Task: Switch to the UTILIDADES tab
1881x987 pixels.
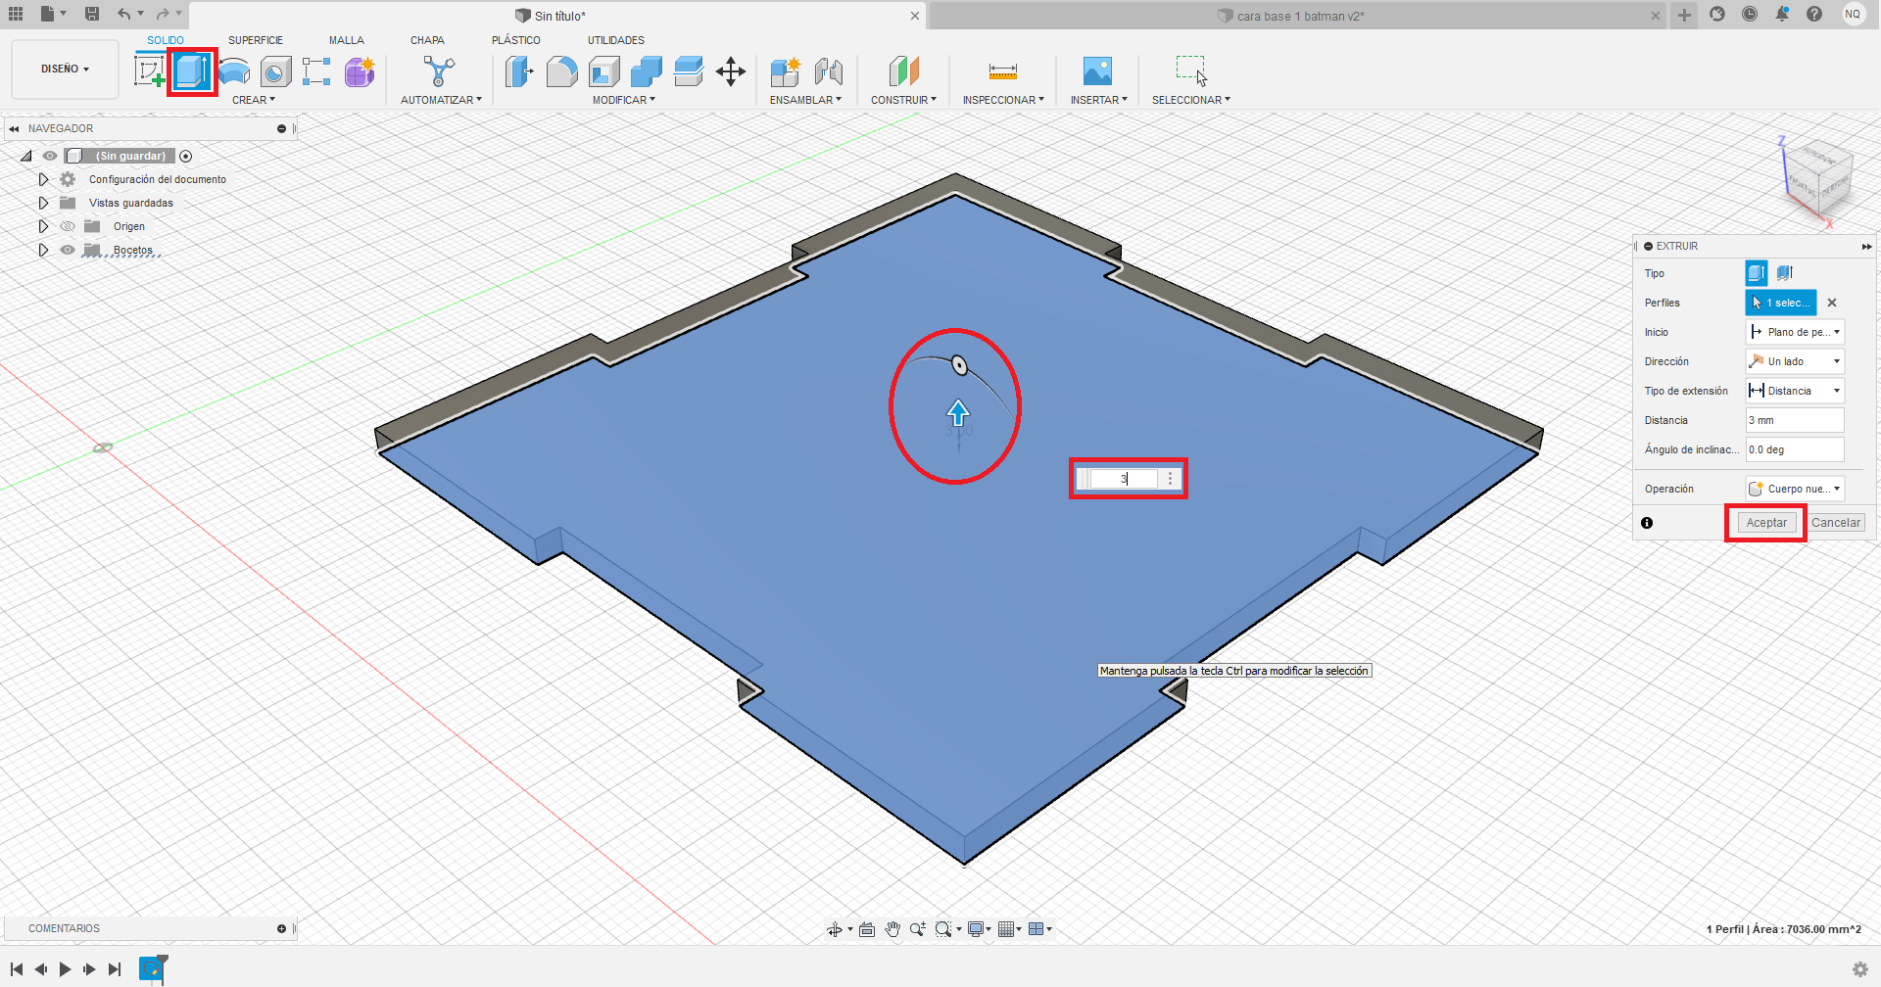Action: [x=616, y=40]
